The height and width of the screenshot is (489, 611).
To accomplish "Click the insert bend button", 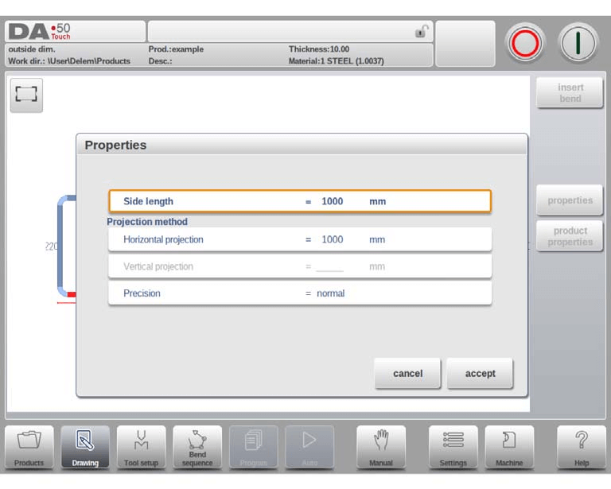I will [570, 93].
